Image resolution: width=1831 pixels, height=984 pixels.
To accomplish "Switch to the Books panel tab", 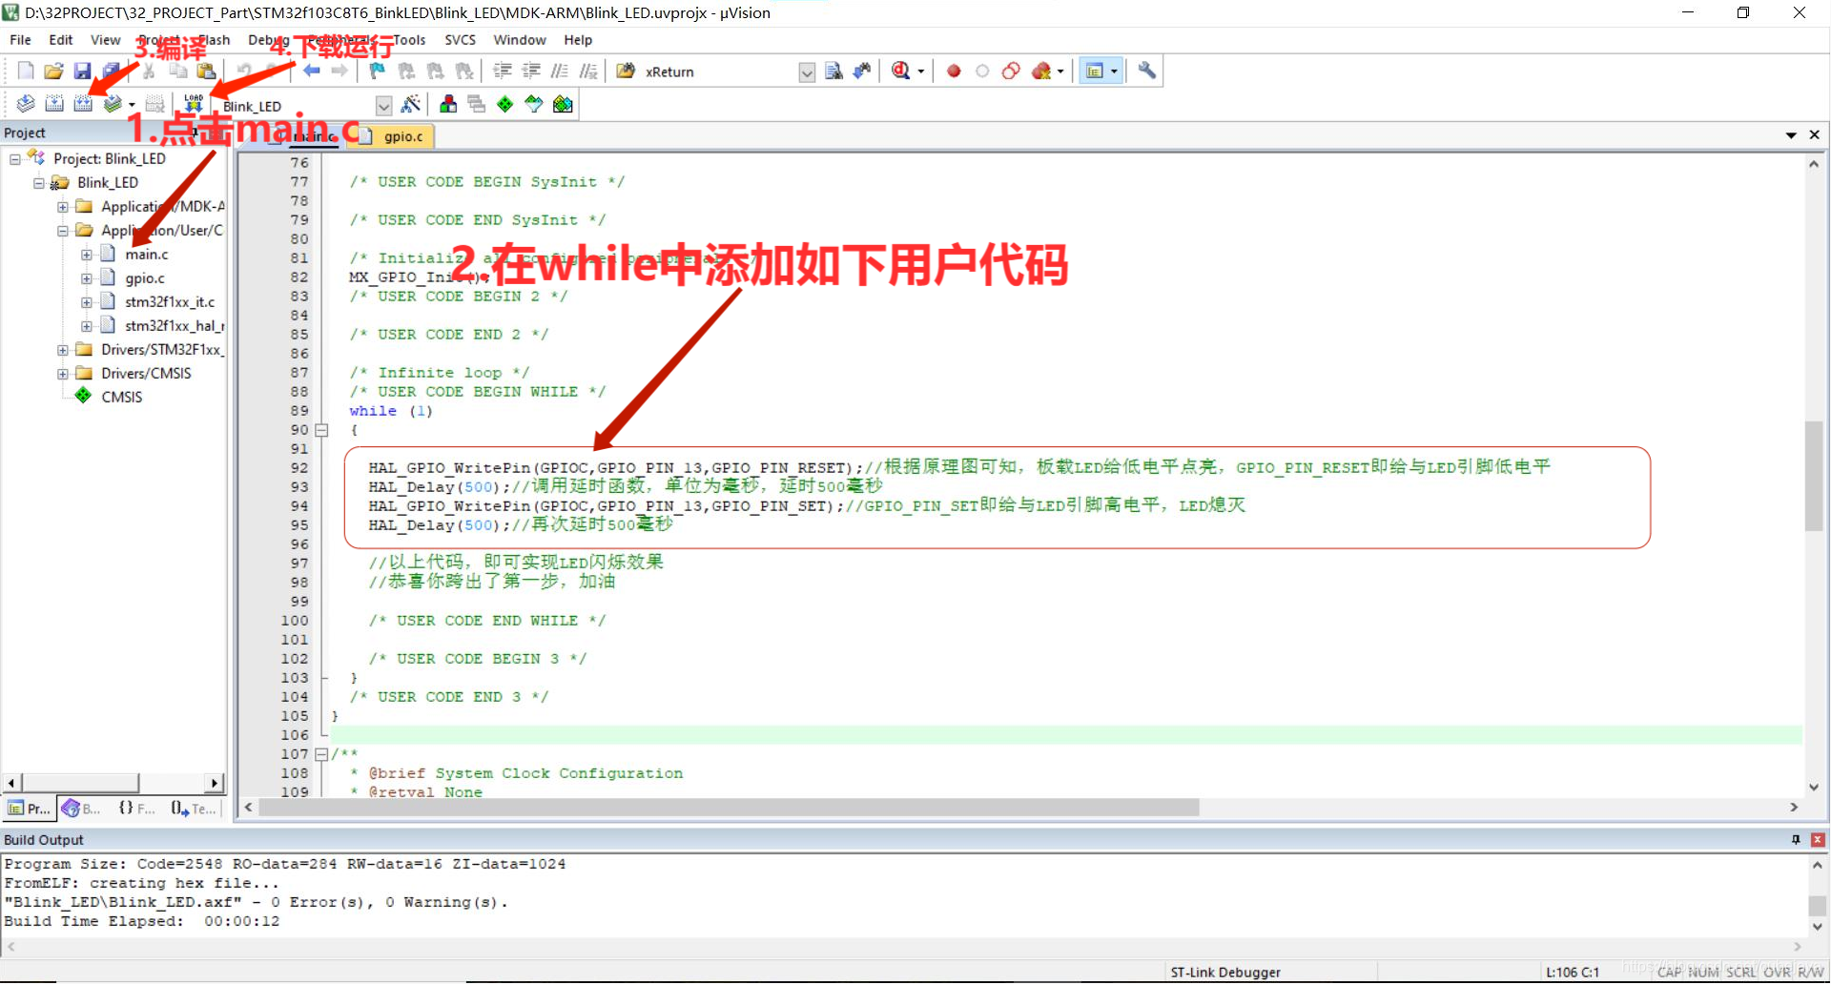I will pos(82,809).
